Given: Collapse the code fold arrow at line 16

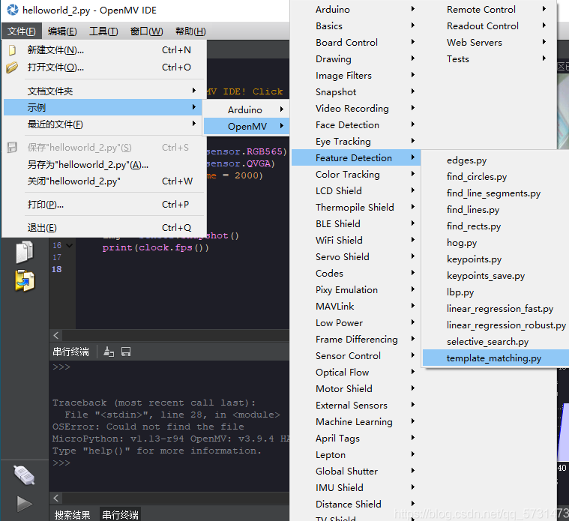Looking at the screenshot, I should click(70, 246).
